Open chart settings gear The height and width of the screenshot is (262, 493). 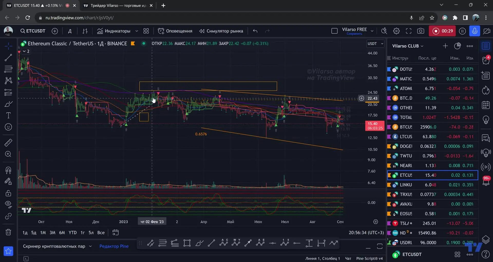396,31
